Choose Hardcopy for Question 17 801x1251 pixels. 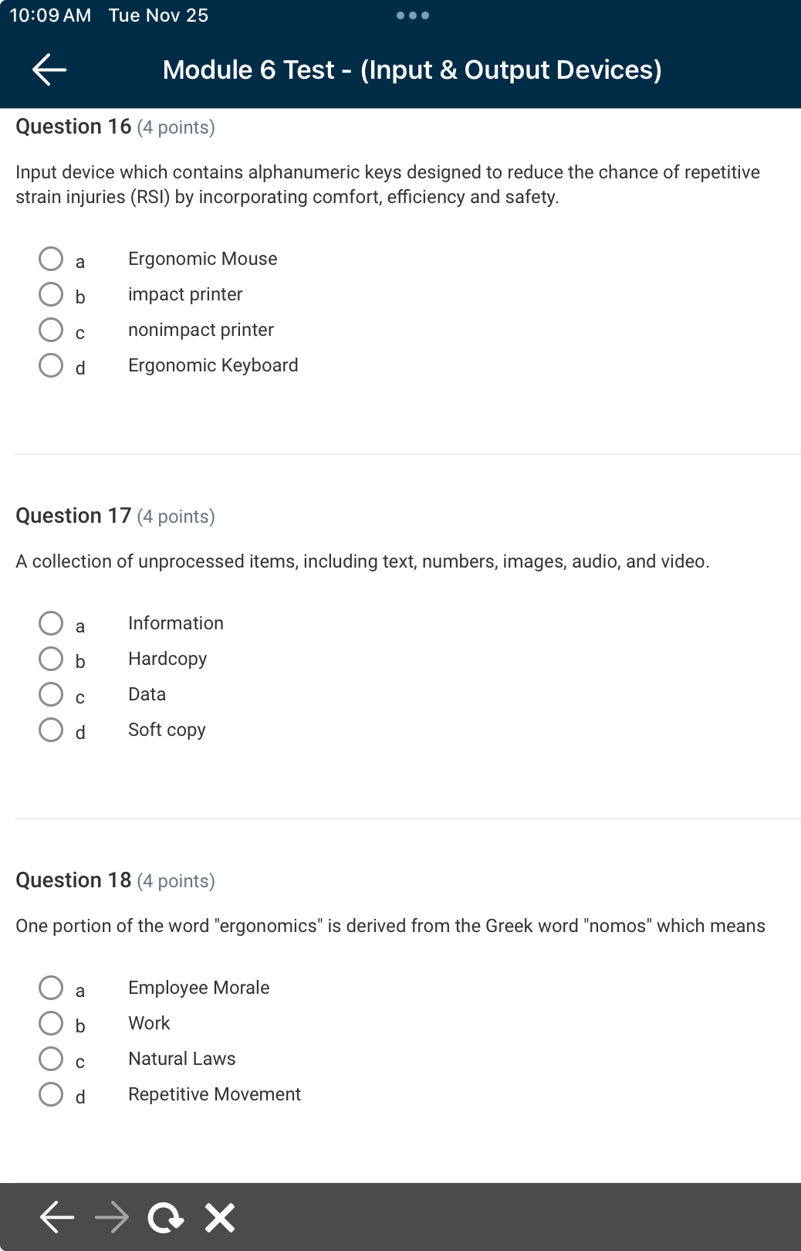point(51,657)
